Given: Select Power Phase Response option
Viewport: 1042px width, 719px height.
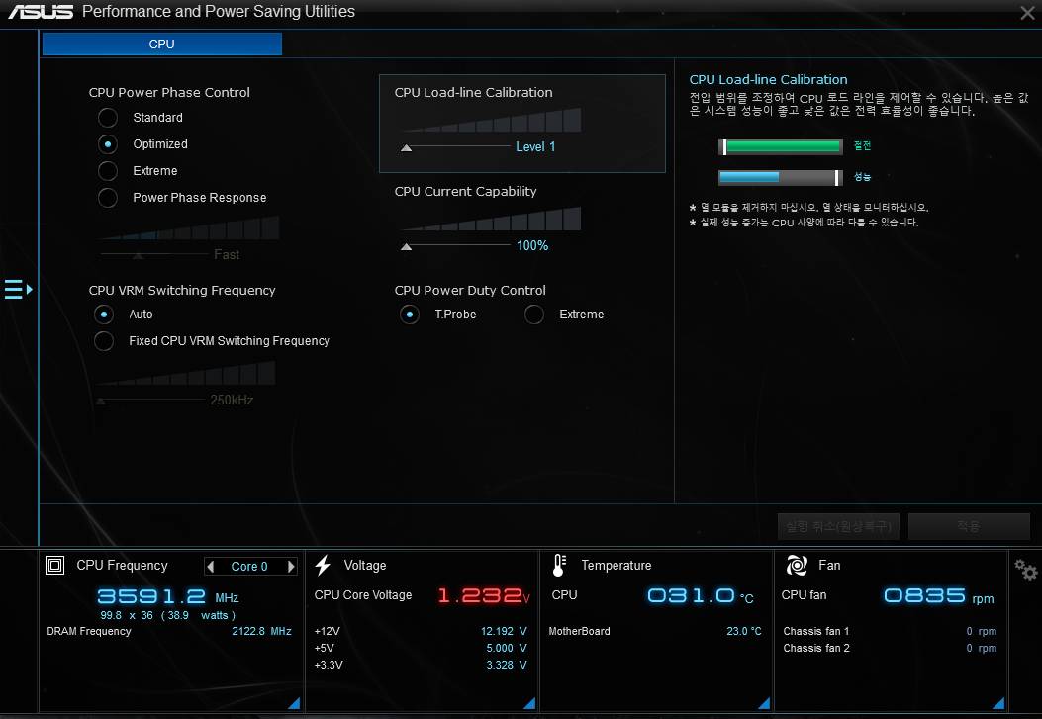Looking at the screenshot, I should [108, 197].
